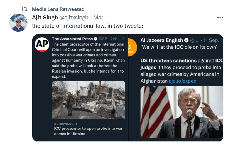Open Ajit Singh display name profile
This screenshot has height=152, width=250.
click(45, 18)
